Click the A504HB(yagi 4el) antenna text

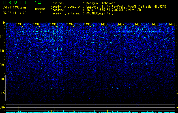point(100,13)
